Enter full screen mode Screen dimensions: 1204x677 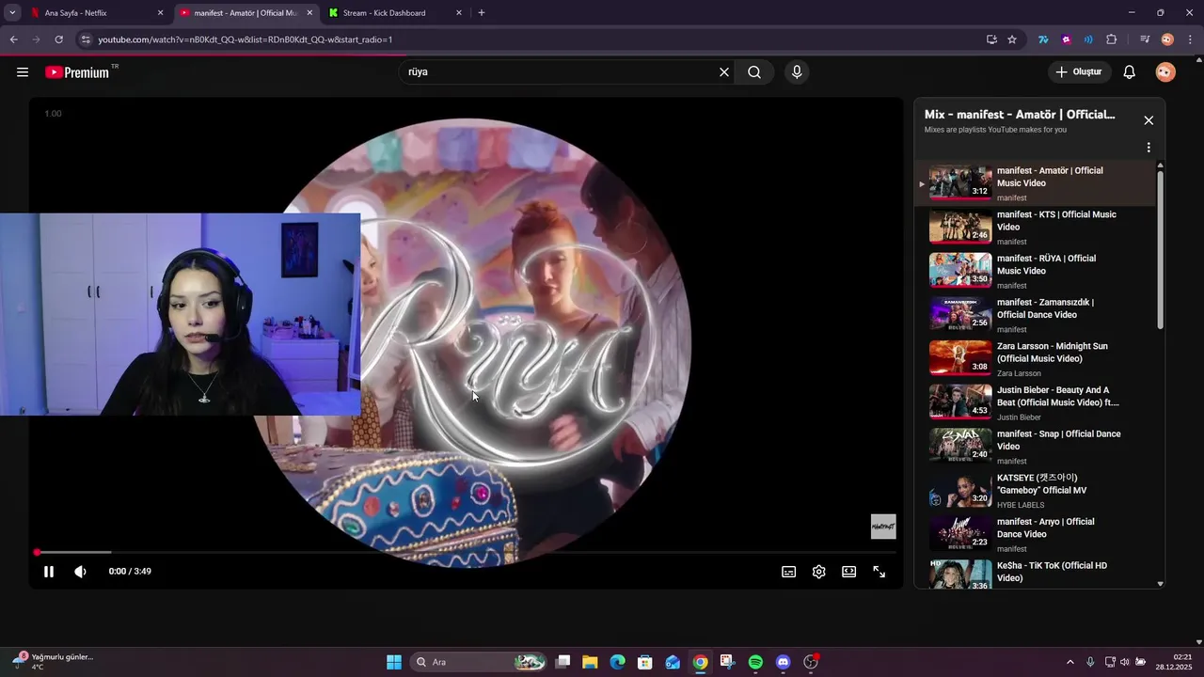coord(879,572)
